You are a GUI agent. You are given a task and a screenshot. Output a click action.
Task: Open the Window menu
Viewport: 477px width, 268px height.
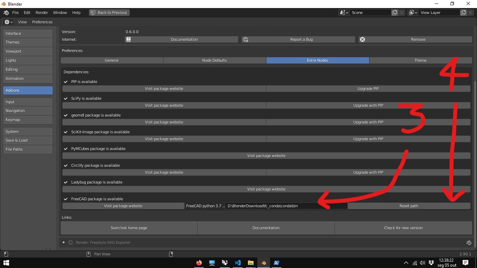point(60,13)
